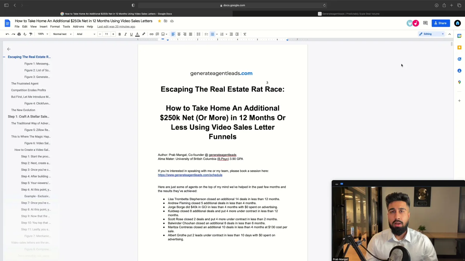The height and width of the screenshot is (261, 465).
Task: Toggle the checklist format
Action: click(x=206, y=34)
